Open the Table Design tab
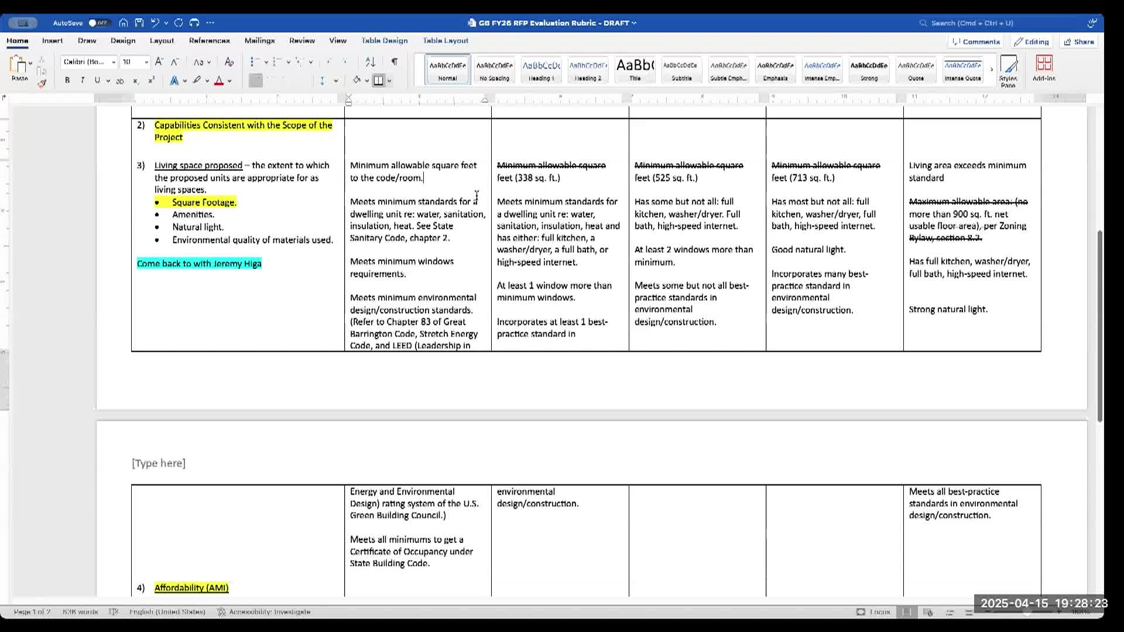 [x=384, y=41]
